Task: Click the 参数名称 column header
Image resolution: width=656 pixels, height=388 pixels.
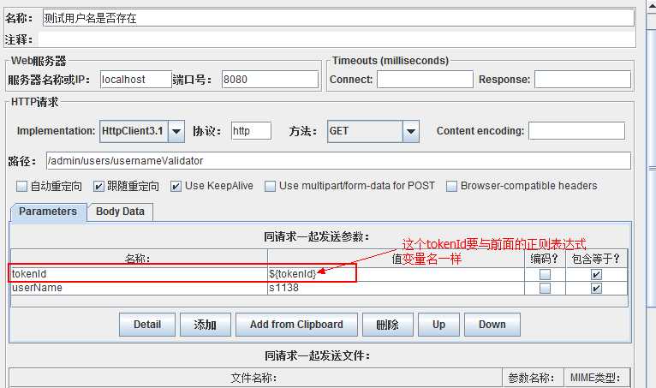Action: tap(533, 378)
